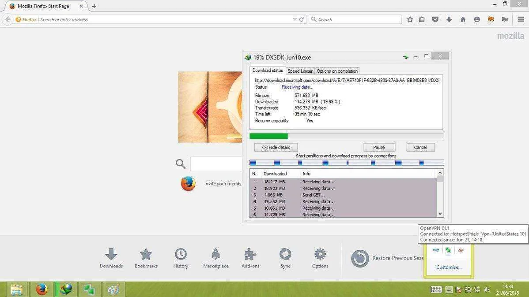Click the coffee cup snippet image
The height and width of the screenshot is (297, 529).
[x=210, y=107]
